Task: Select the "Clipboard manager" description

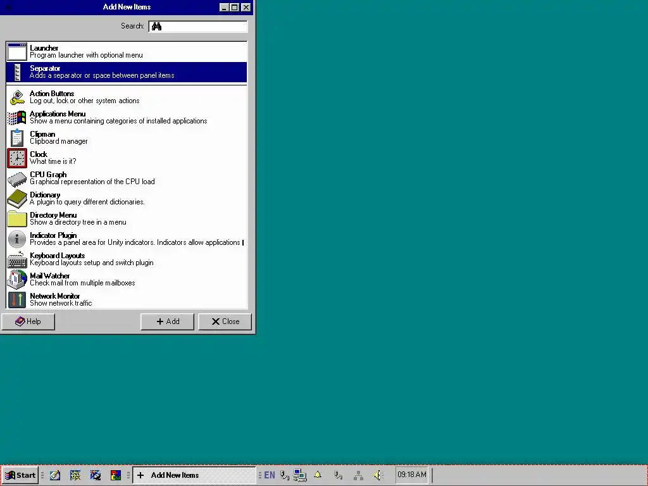Action: tap(59, 141)
